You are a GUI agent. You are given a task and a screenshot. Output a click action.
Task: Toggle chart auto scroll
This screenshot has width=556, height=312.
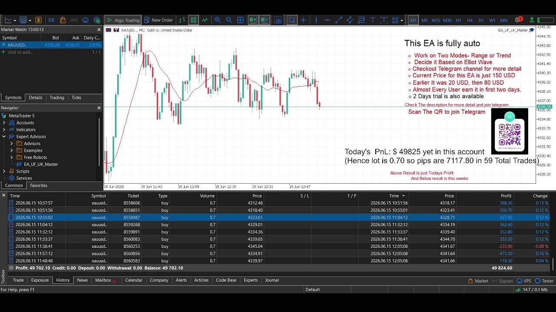click(253, 20)
